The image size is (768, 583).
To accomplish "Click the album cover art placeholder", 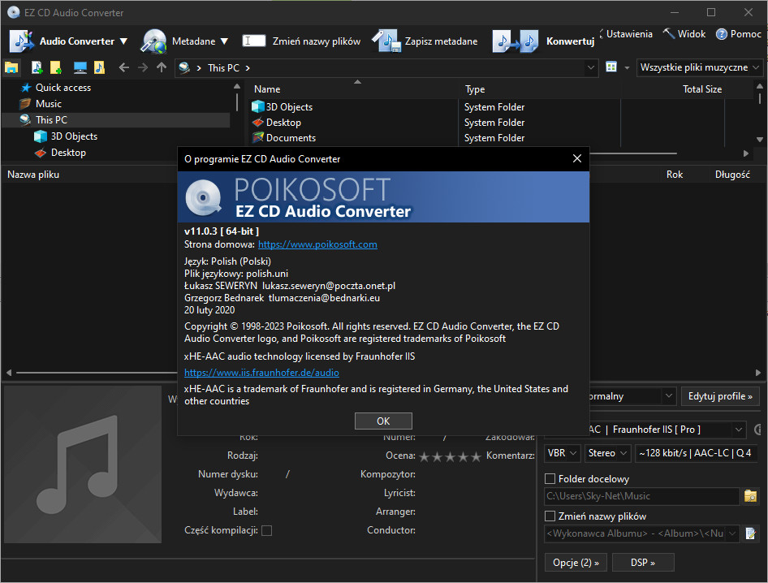I will point(83,464).
